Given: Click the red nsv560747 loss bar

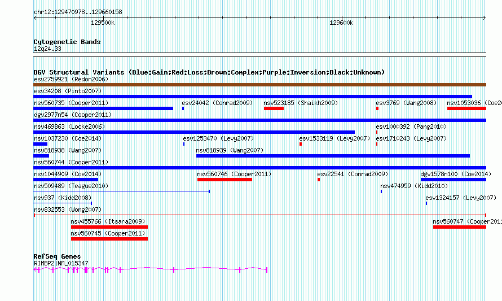Looking at the screenshot, I should click(x=460, y=227).
